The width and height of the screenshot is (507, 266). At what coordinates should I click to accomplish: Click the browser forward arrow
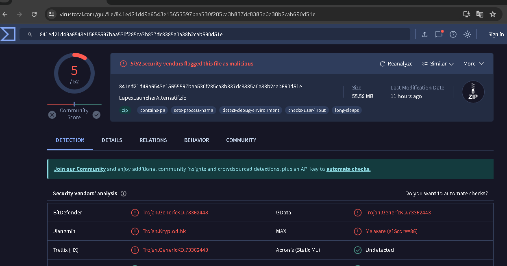click(20, 14)
